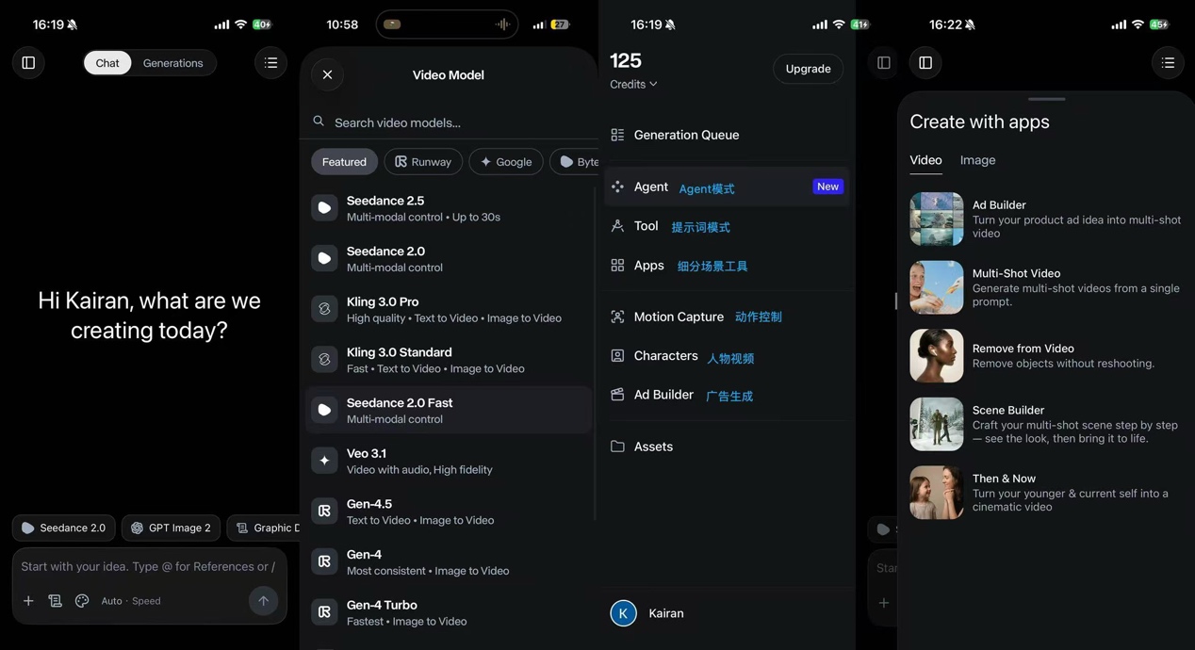Viewport: 1195px width, 650px height.
Task: Open the Generation Queue
Action: pos(727,135)
